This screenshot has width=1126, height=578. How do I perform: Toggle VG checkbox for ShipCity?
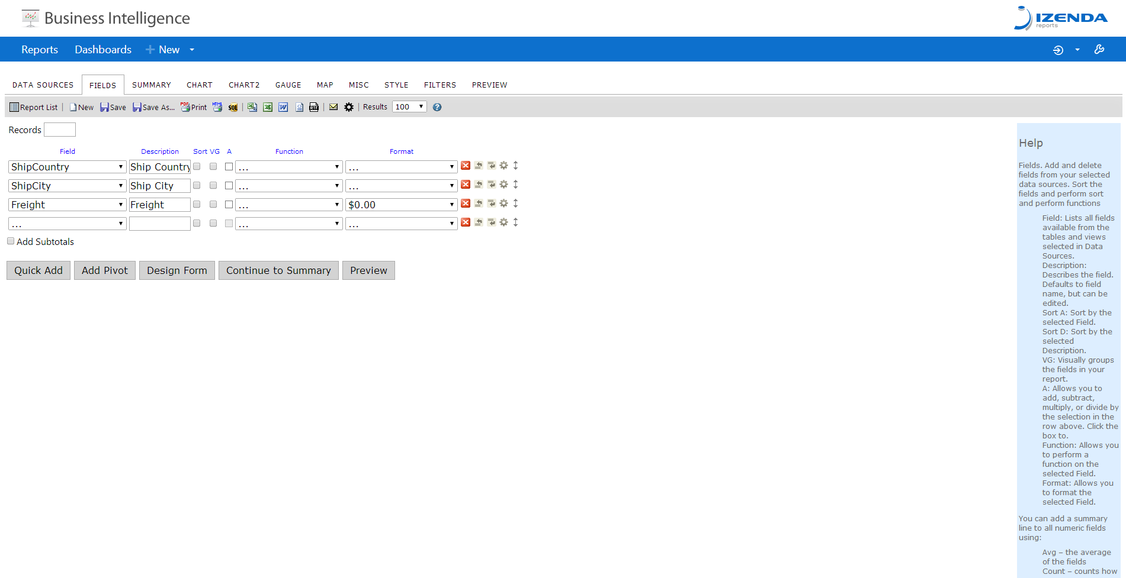[213, 186]
